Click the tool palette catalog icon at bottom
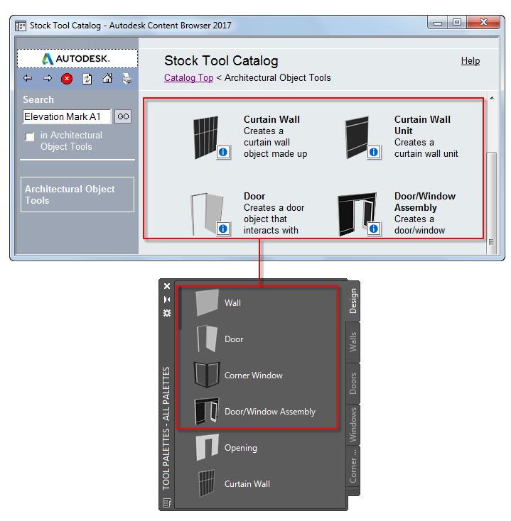 pos(167,503)
